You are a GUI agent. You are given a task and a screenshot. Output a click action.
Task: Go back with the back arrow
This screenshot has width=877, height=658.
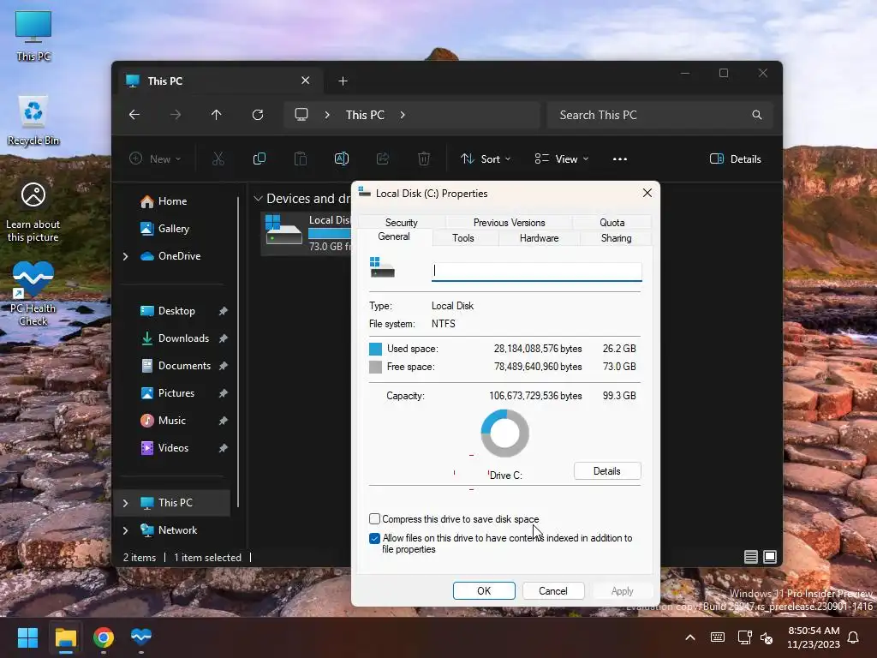point(134,115)
